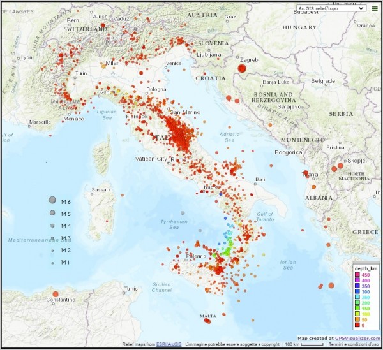Click the Skopje city label
The height and width of the screenshot is (350, 383).
point(356,161)
